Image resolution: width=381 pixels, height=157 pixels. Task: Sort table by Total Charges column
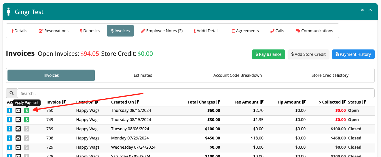(x=204, y=102)
